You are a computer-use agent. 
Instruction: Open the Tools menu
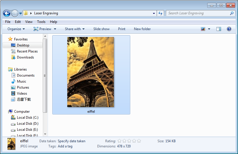[x=41, y=22]
